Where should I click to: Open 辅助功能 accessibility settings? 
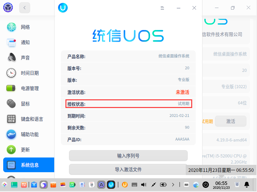point(29,134)
